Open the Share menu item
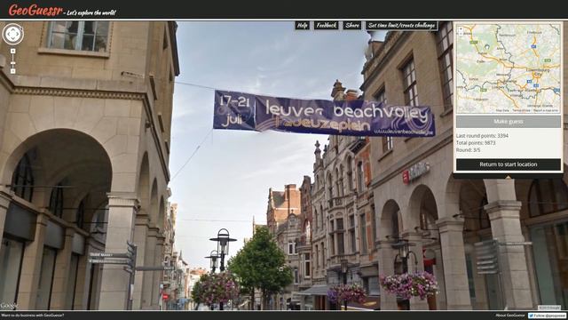This screenshot has width=568, height=320. [352, 26]
